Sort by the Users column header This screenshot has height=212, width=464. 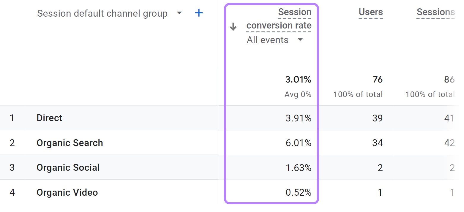[370, 12]
